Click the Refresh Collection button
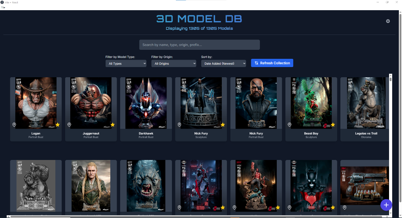 272,63
